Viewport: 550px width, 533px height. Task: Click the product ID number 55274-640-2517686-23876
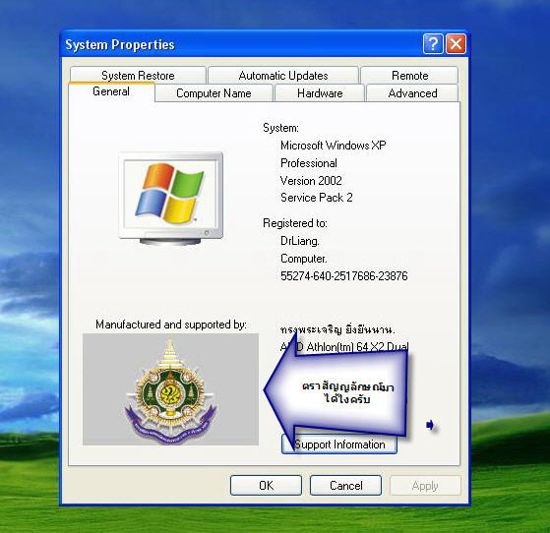[x=344, y=276]
